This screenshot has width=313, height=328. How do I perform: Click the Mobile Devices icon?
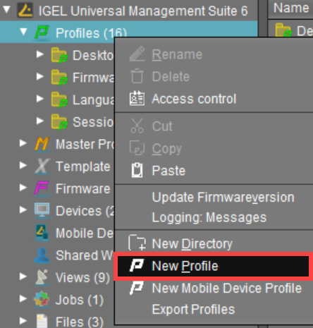[42, 233]
